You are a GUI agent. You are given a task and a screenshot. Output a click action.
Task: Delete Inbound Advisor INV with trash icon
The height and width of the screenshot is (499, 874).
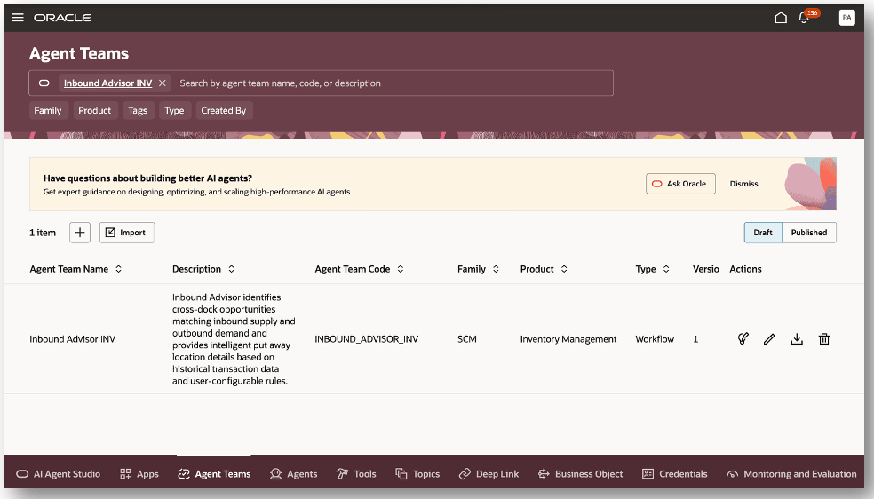pos(824,338)
